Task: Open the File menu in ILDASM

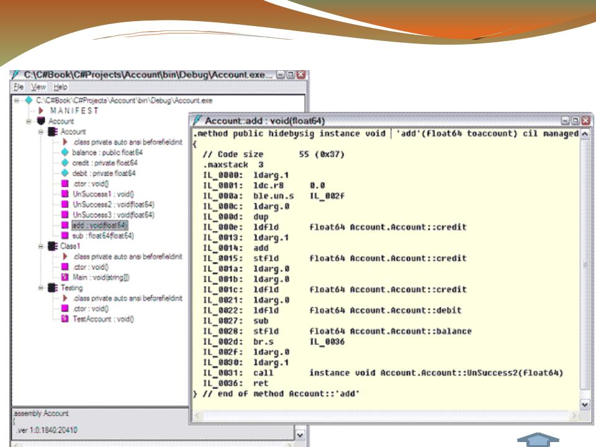Action: tap(18, 87)
